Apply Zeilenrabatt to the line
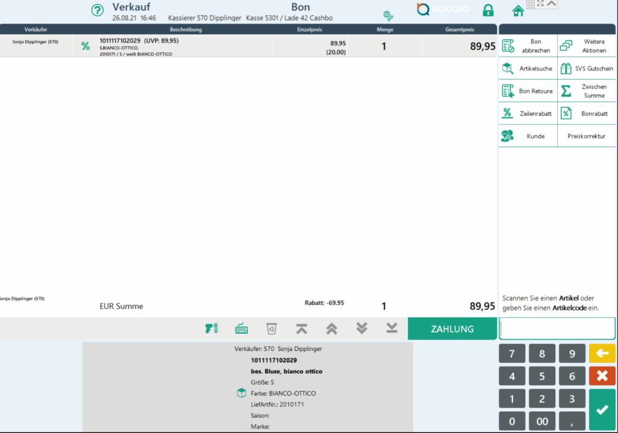Viewport: 618px width, 433px height. [527, 113]
